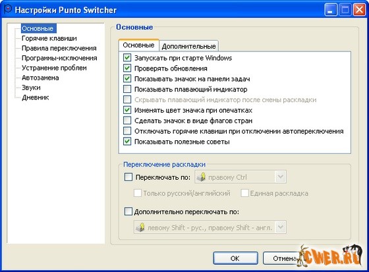Check Единая раскладка option
Screen dimensions: 369x272
pyautogui.click(x=244, y=193)
